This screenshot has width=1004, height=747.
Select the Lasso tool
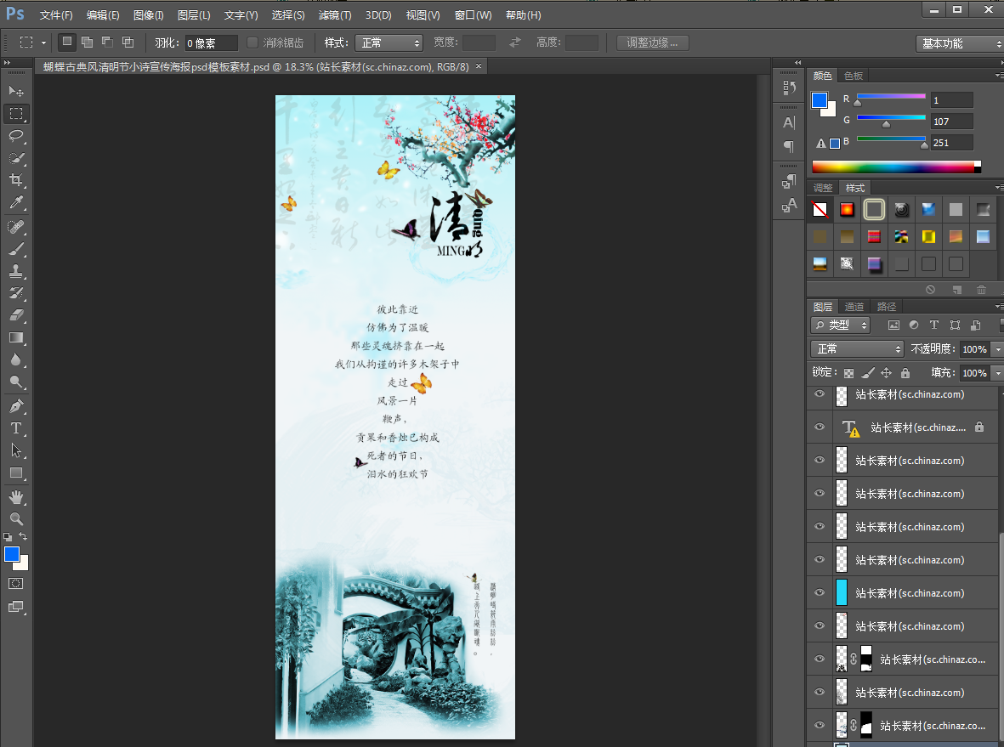[x=16, y=136]
